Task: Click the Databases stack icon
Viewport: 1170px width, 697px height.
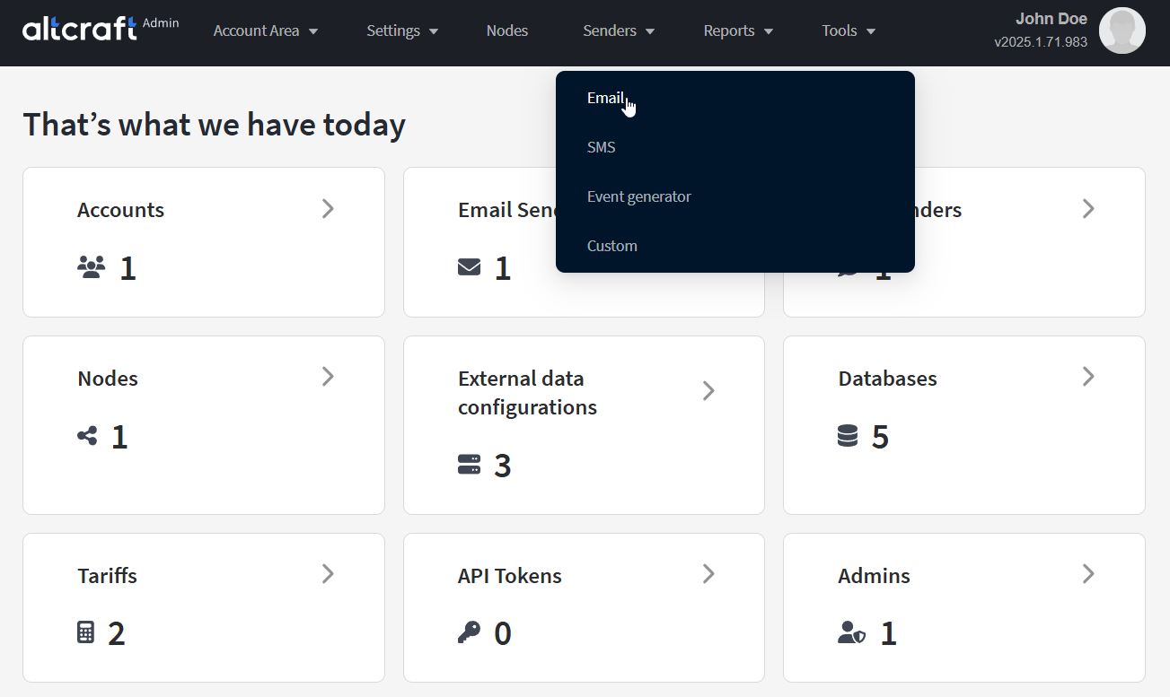Action: (x=848, y=437)
